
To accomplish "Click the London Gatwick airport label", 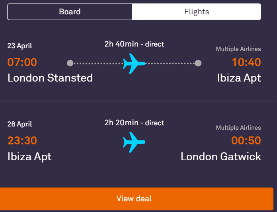I will click(x=221, y=157).
